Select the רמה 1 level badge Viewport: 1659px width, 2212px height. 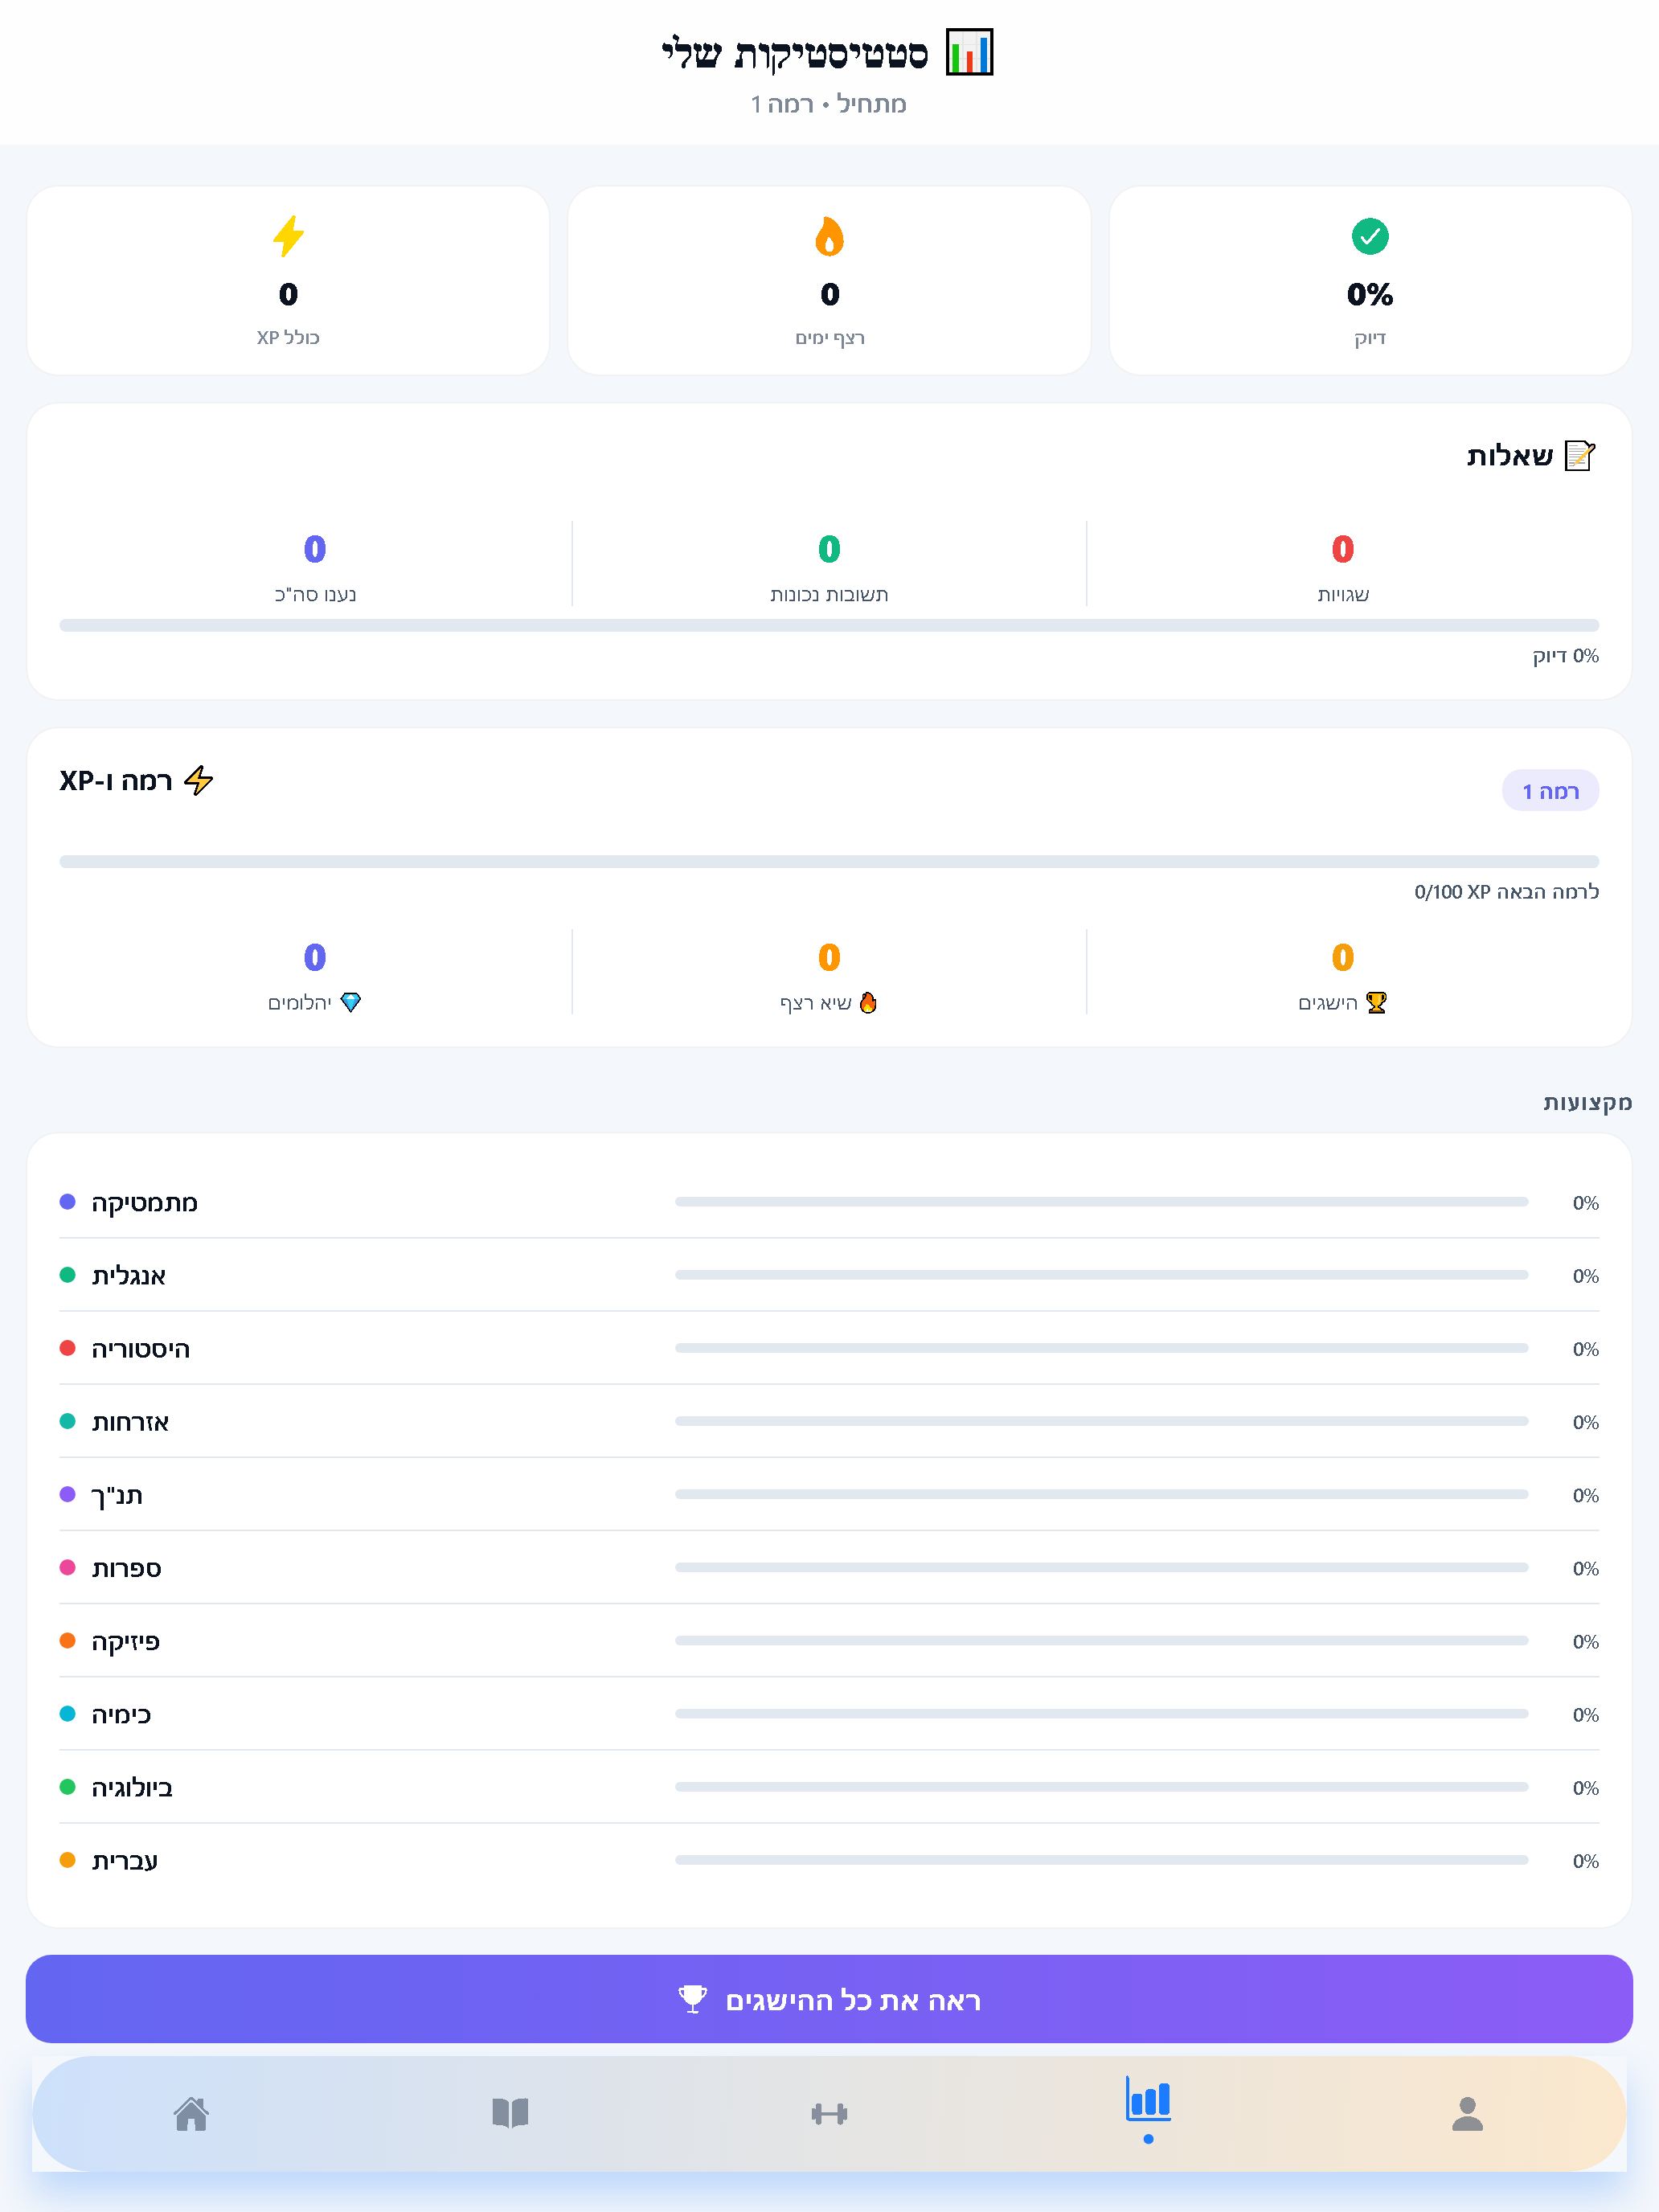click(x=1550, y=791)
